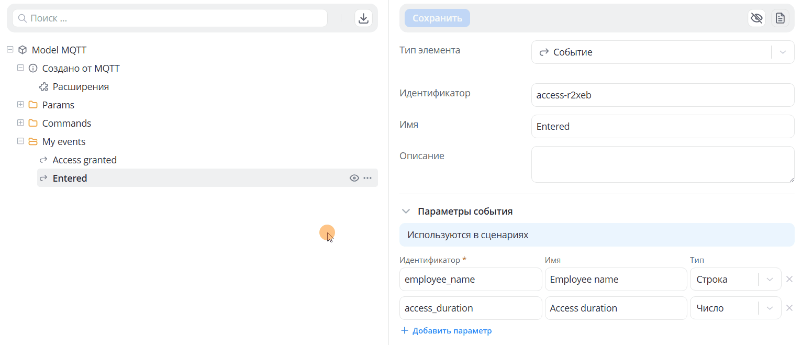Click into the Описание text area
Image resolution: width=802 pixels, height=345 pixels.
point(663,164)
